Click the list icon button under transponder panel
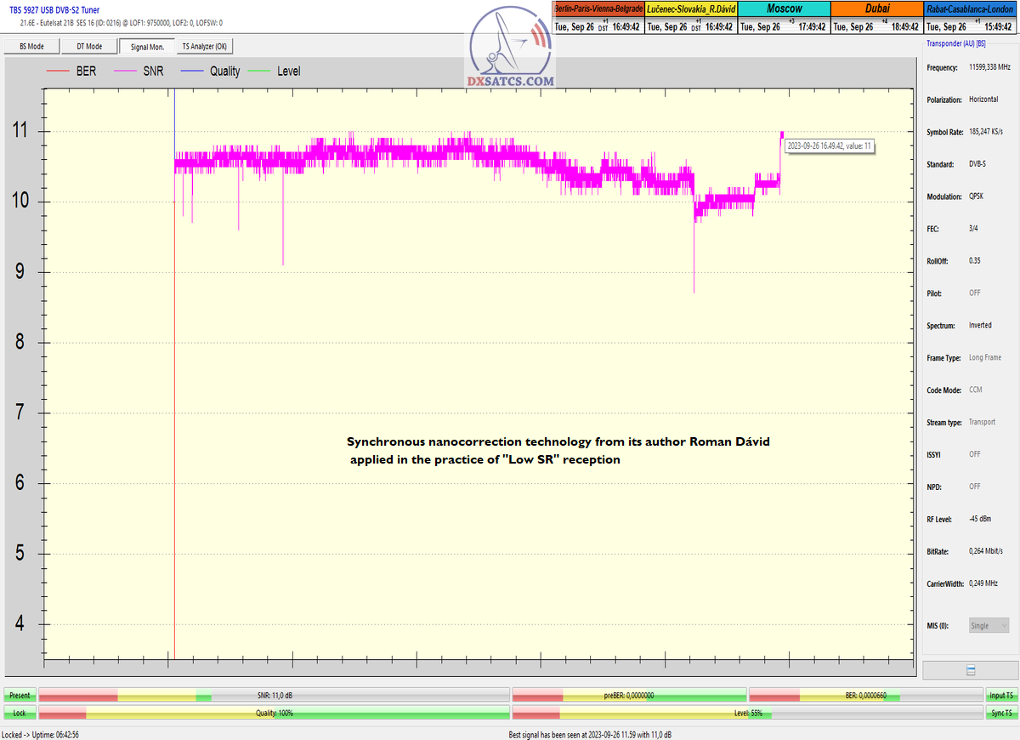Viewport: 1020px width, 740px height. [971, 670]
